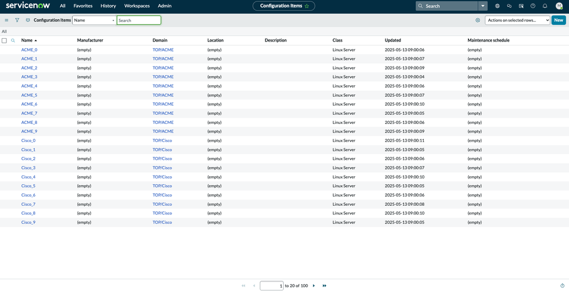Open the notifications bell icon
Image resolution: width=569 pixels, height=291 pixels.
(545, 6)
